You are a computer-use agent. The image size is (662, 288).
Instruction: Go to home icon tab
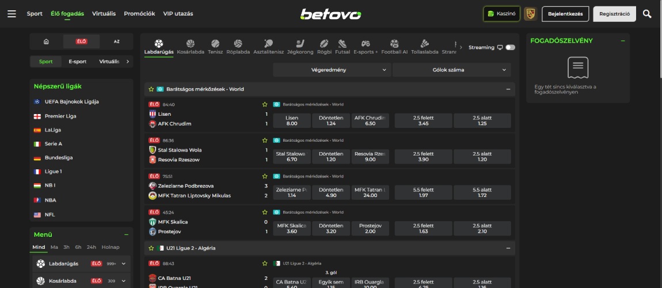[47, 41]
